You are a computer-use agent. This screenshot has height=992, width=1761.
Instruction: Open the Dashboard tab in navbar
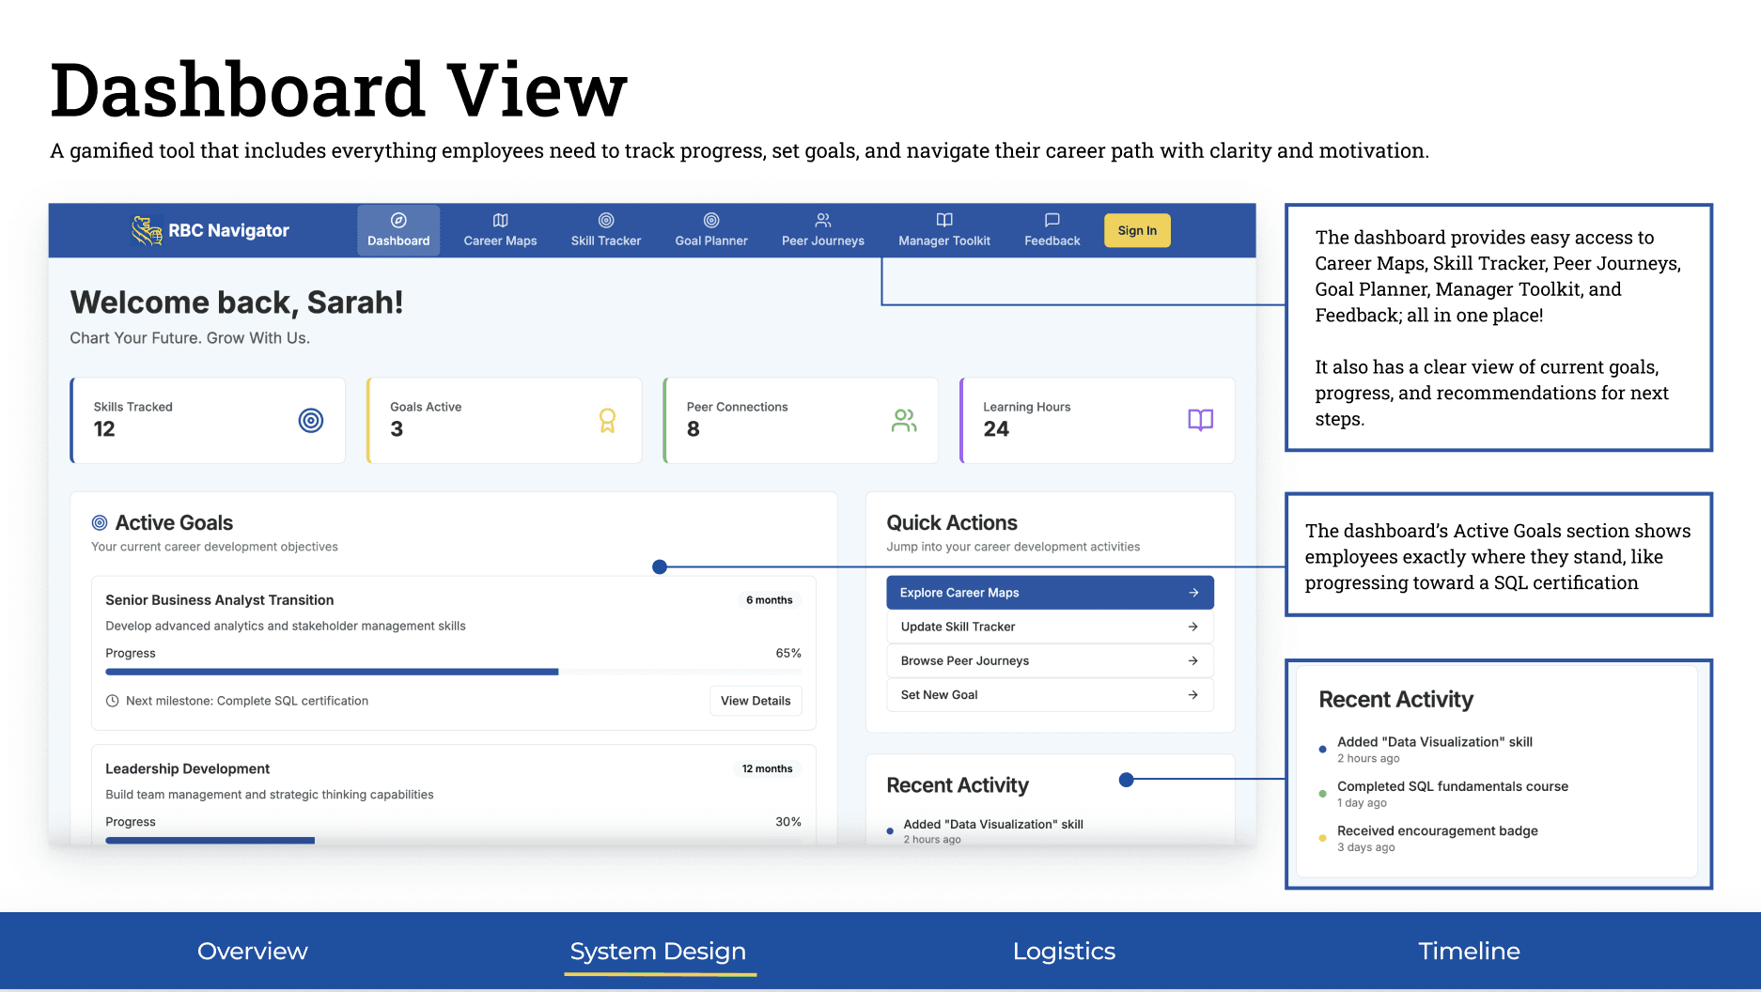[x=398, y=230]
